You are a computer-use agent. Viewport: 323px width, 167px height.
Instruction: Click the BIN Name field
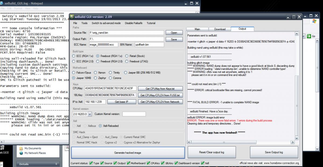[149, 45]
